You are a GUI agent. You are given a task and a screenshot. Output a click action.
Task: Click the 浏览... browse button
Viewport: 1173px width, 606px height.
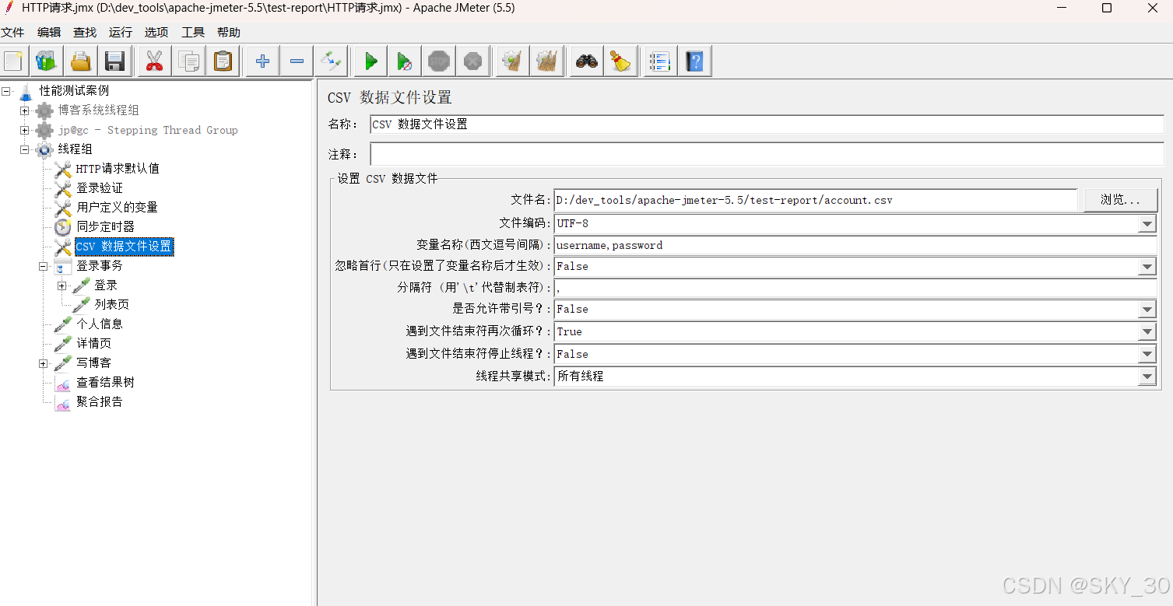coord(1120,200)
